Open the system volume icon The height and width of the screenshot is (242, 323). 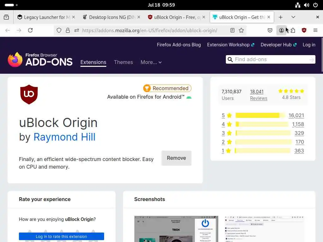pos(307,5)
